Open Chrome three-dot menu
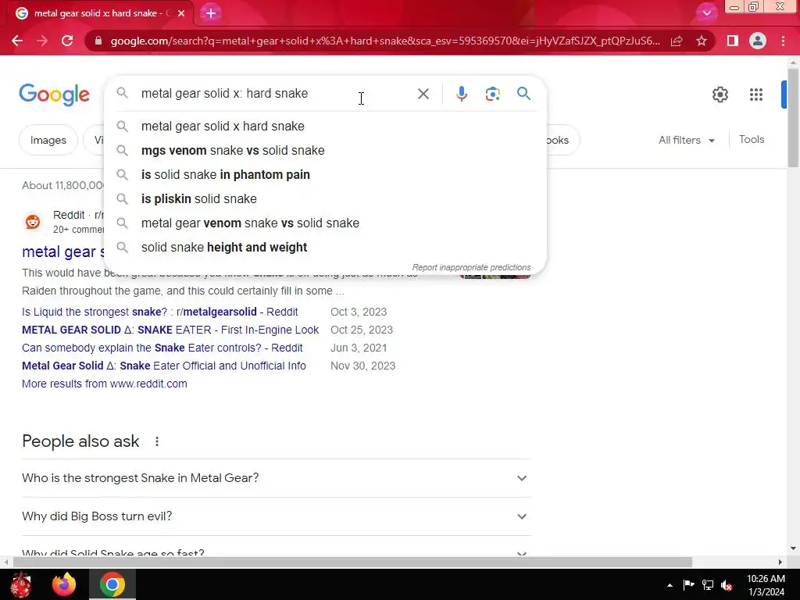The width and height of the screenshot is (800, 600). 783,41
